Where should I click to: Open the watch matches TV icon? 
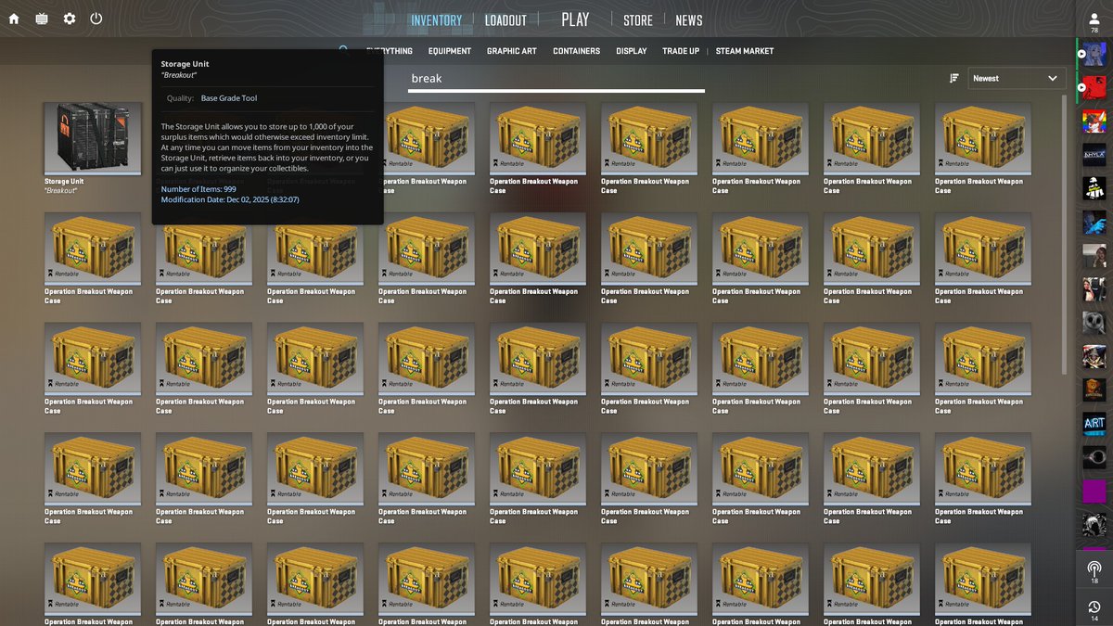[x=42, y=19]
